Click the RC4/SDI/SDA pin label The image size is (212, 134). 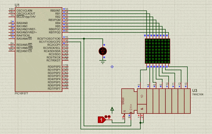(x=52, y=51)
